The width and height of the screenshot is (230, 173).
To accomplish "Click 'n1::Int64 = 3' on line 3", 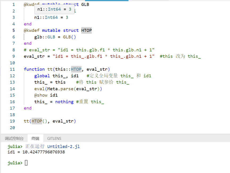I will pos(51,18).
